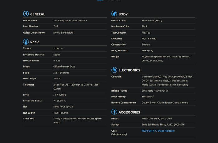Screen dimensions: 218x143
Task: Click the EMG Retro Active Hot 70 value
Action: (155, 91)
